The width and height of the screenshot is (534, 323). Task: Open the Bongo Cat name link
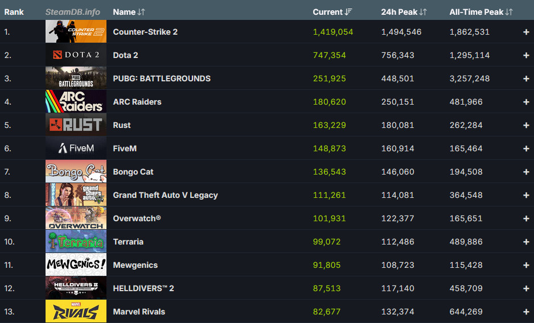coord(133,172)
